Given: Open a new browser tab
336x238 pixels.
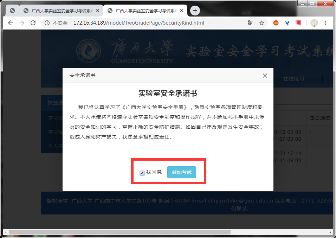Looking at the screenshot, I should point(195,11).
